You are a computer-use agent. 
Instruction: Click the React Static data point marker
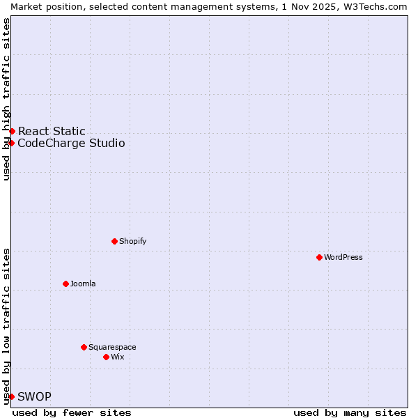[12, 131]
